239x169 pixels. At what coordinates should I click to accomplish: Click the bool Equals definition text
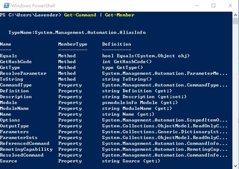click(146, 56)
